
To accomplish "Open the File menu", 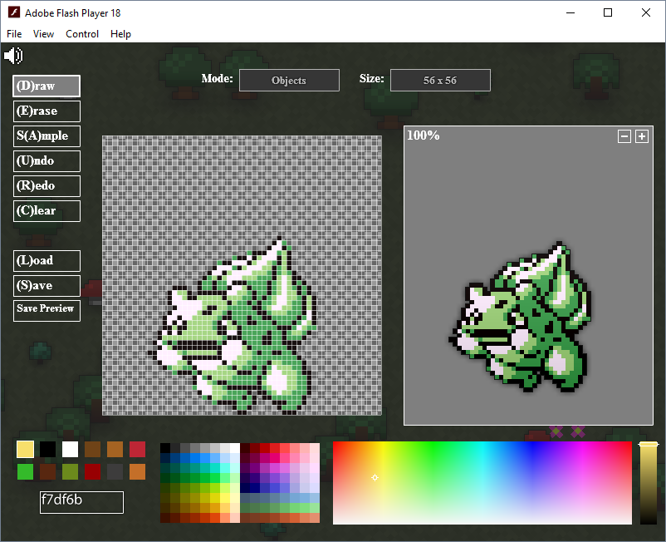I will [14, 34].
